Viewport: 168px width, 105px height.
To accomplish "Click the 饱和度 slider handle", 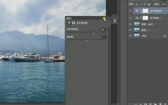I will coord(86,41).
